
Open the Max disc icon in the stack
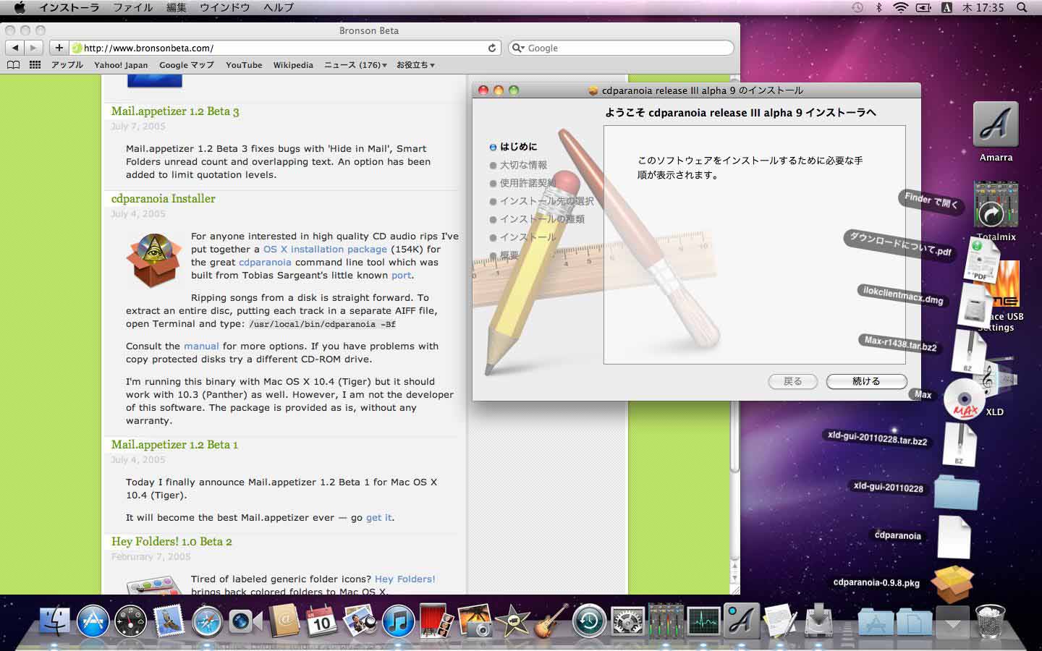965,399
